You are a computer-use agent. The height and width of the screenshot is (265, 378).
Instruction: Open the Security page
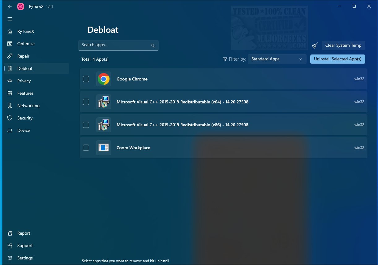coord(36,118)
